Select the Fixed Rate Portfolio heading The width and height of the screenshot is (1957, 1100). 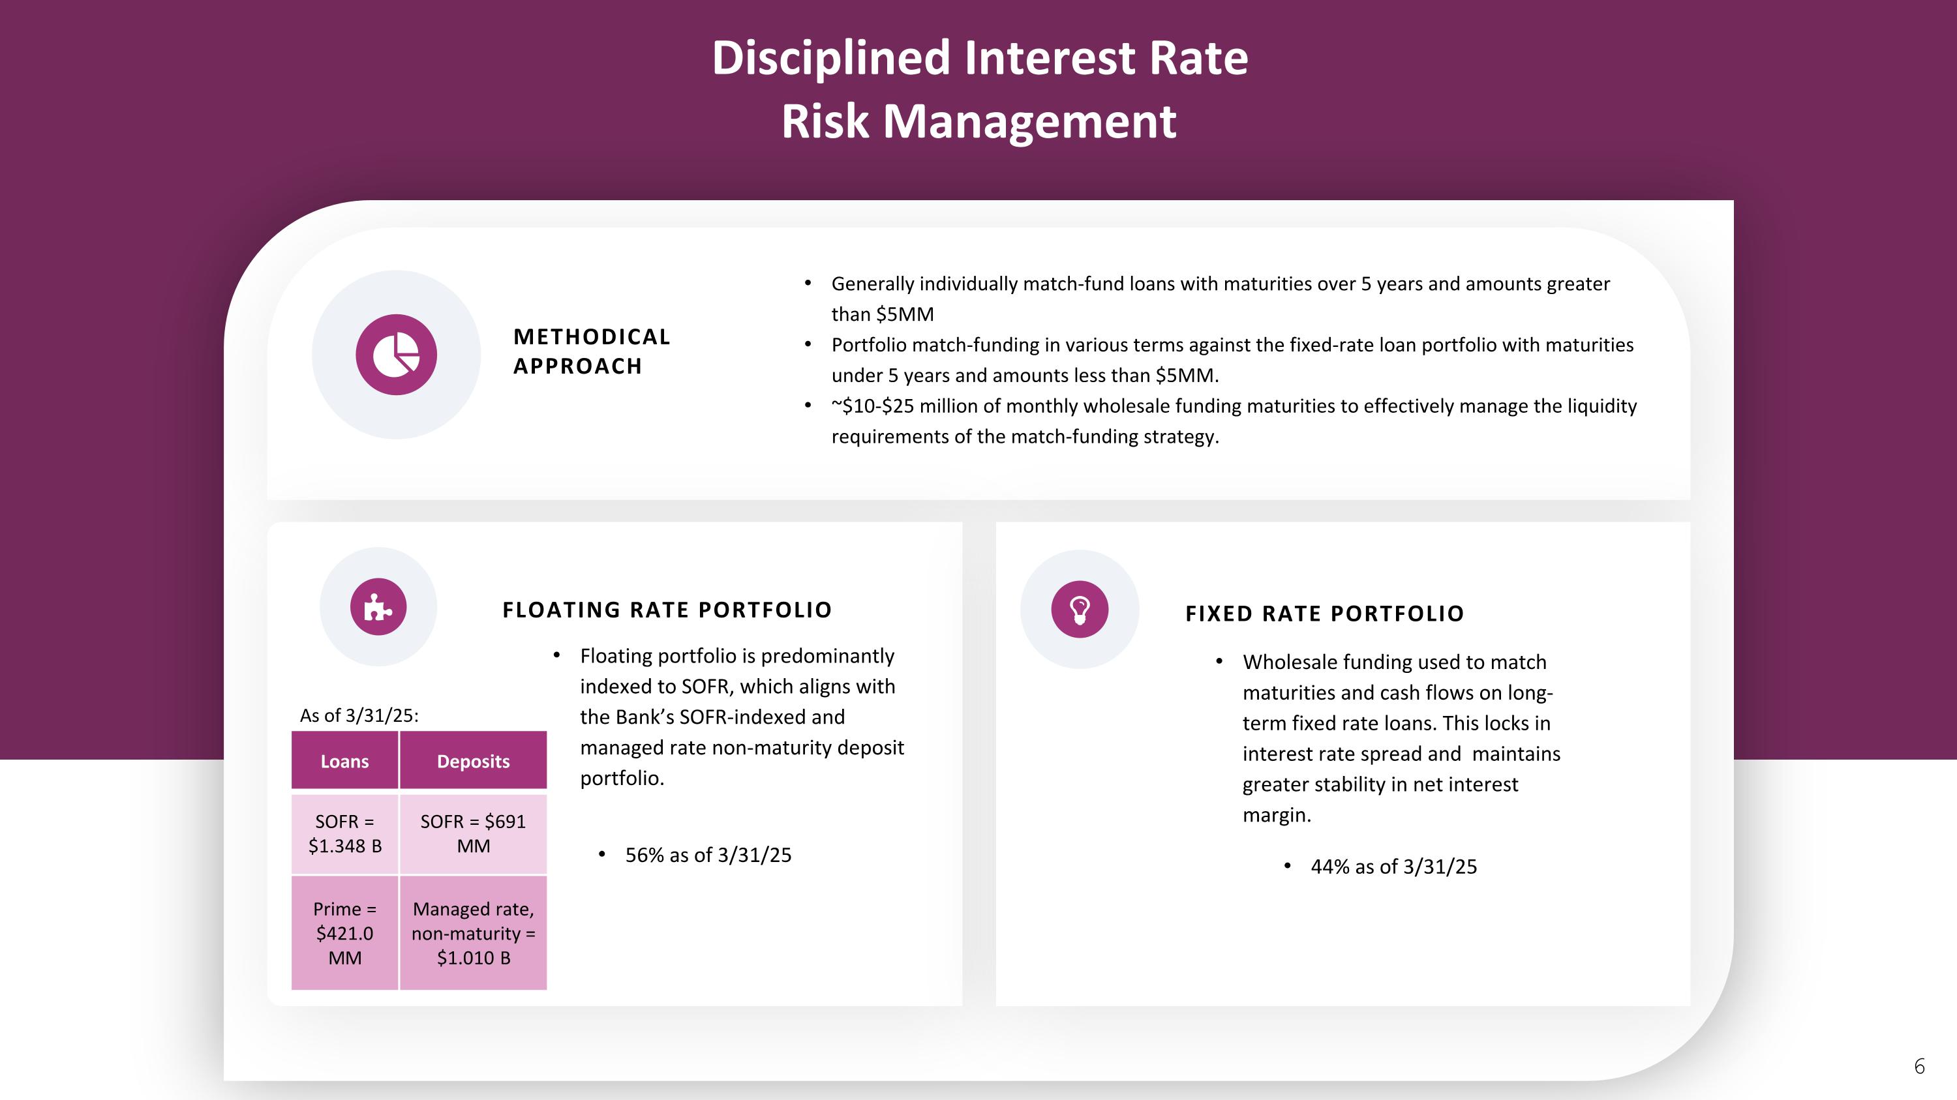pos(1324,614)
